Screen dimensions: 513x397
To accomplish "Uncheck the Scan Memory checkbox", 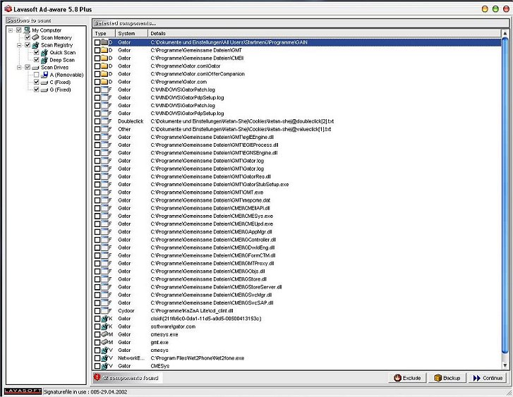I will tap(28, 37).
